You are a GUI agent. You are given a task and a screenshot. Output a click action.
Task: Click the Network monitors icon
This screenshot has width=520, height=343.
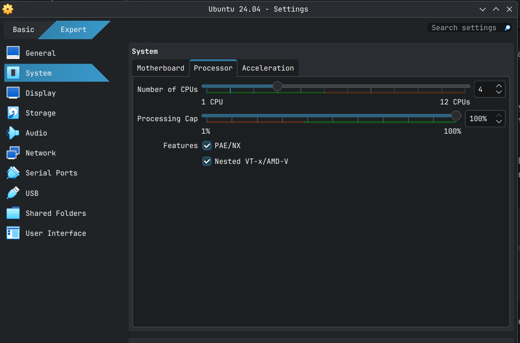13,153
